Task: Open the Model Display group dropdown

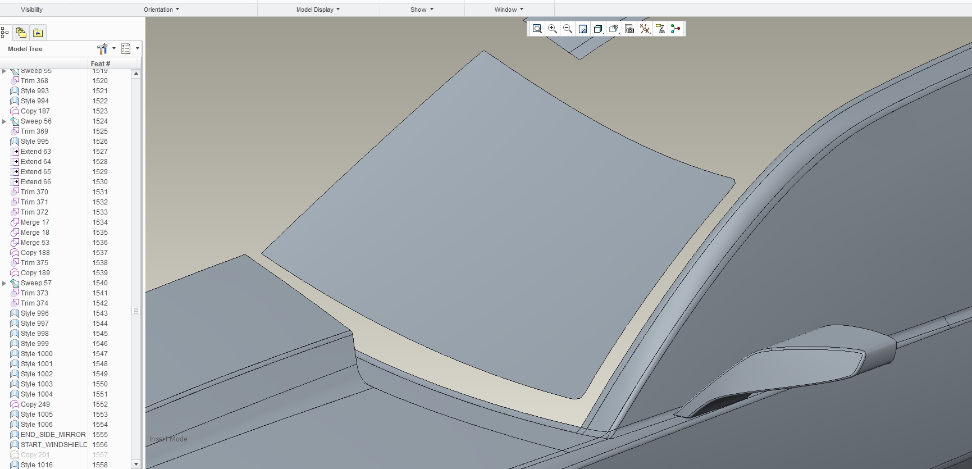Action: 318,10
